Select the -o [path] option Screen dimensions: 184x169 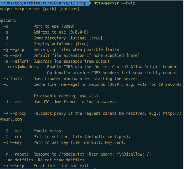[13, 79]
